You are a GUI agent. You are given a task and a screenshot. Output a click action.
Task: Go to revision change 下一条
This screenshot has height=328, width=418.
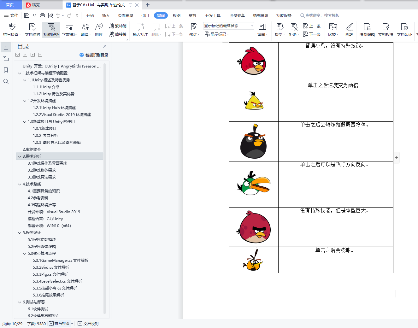pos(312,34)
